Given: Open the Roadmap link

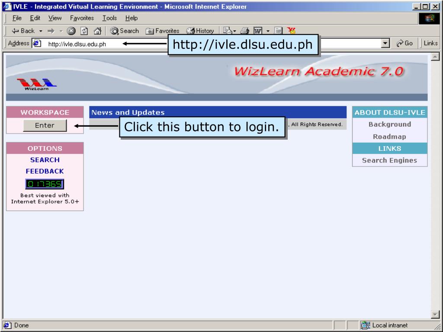Looking at the screenshot, I should (390, 137).
